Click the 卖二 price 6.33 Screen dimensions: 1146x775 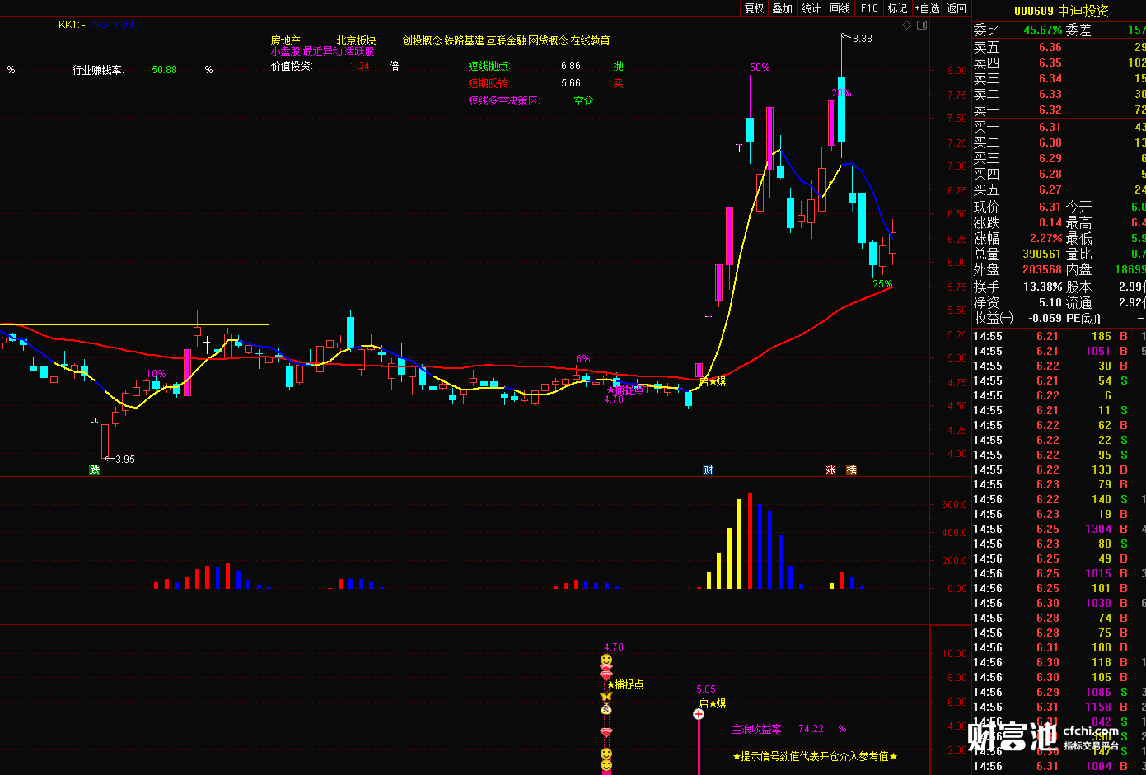pyautogui.click(x=1050, y=94)
